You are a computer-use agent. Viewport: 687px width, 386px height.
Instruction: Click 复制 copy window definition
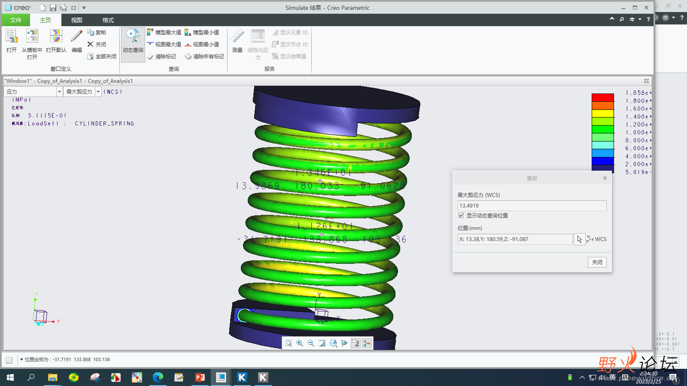point(96,32)
